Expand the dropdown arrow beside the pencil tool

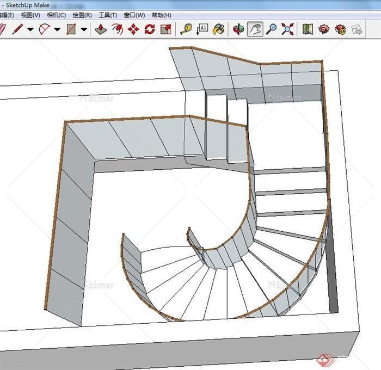(30, 29)
